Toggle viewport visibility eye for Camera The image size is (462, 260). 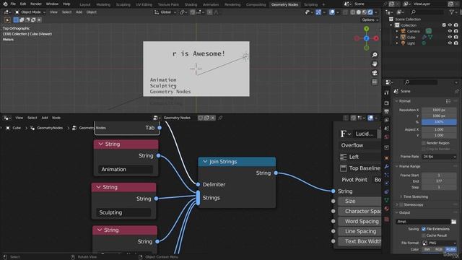tap(450, 31)
